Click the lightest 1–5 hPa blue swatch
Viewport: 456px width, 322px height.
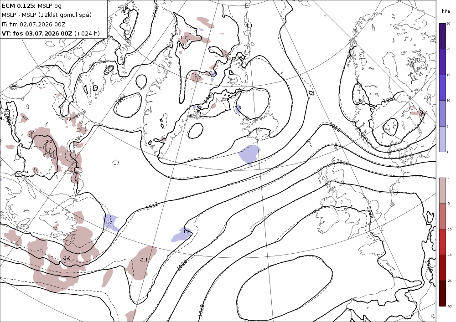[x=442, y=139]
